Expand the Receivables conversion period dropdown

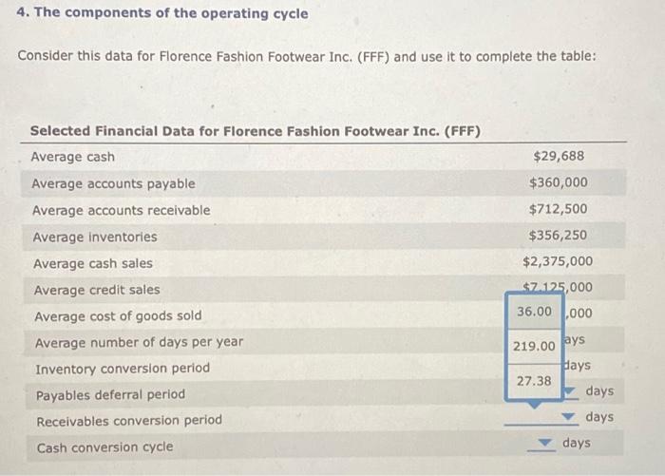570,418
